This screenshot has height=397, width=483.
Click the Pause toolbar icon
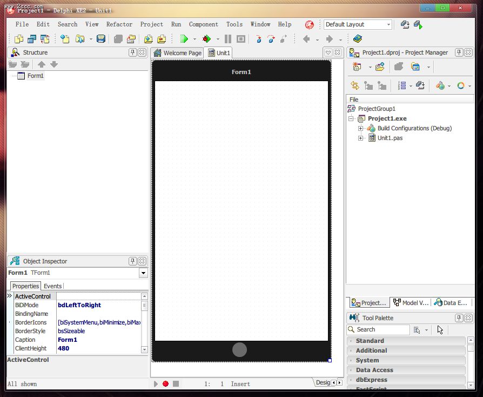[228, 39]
